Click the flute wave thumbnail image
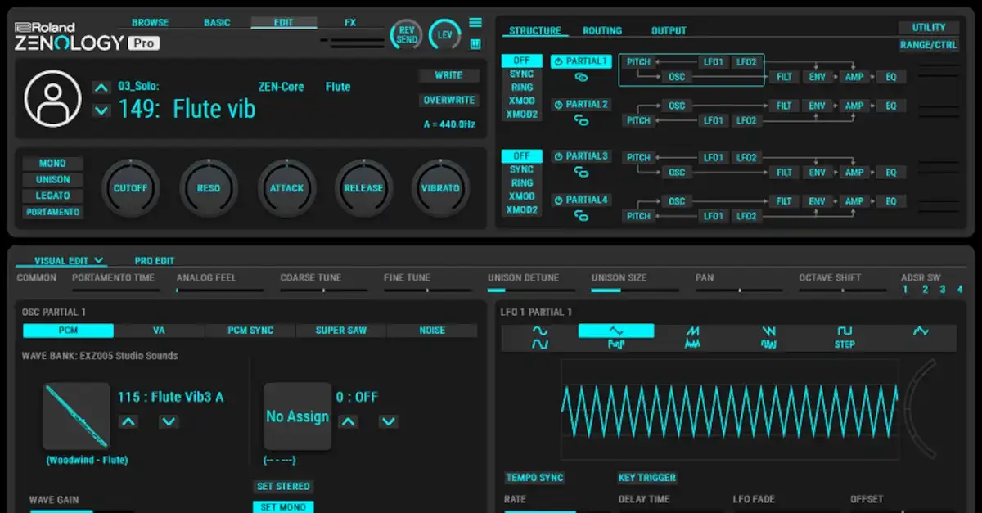The height and width of the screenshot is (513, 982). click(76, 416)
